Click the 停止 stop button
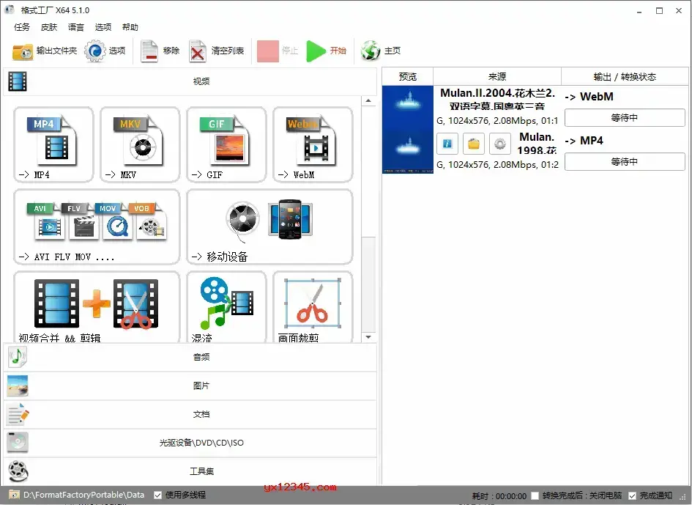The image size is (692, 505). point(278,51)
